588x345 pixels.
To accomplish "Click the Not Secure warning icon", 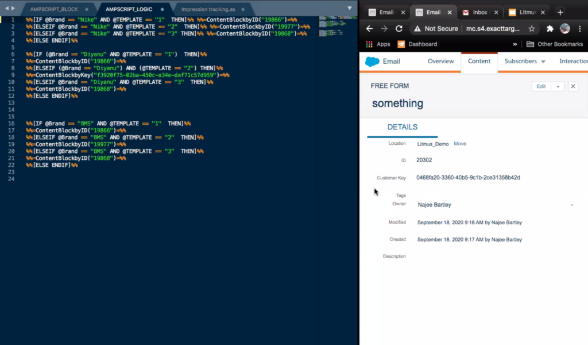I will point(416,28).
